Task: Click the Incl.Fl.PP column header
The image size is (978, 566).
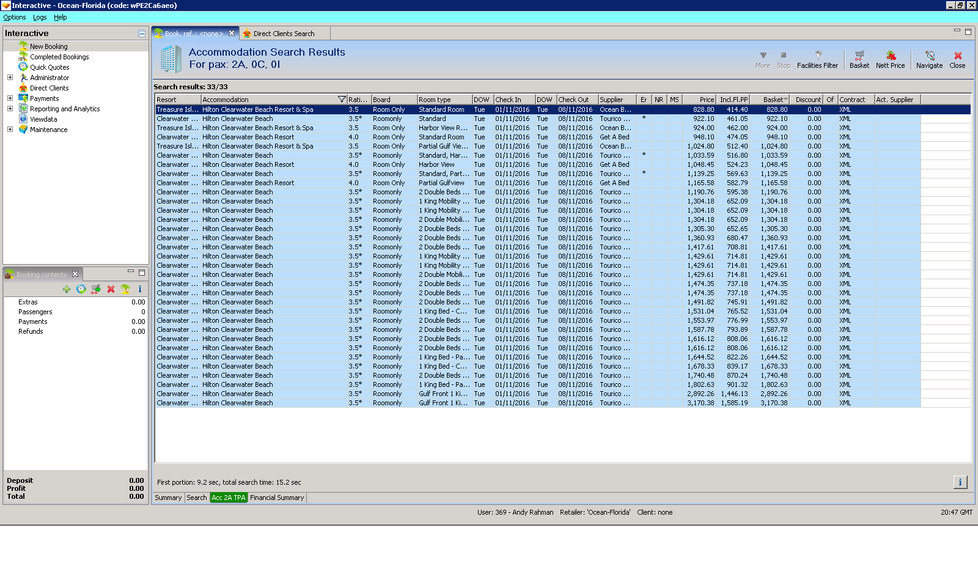Action: coord(733,100)
